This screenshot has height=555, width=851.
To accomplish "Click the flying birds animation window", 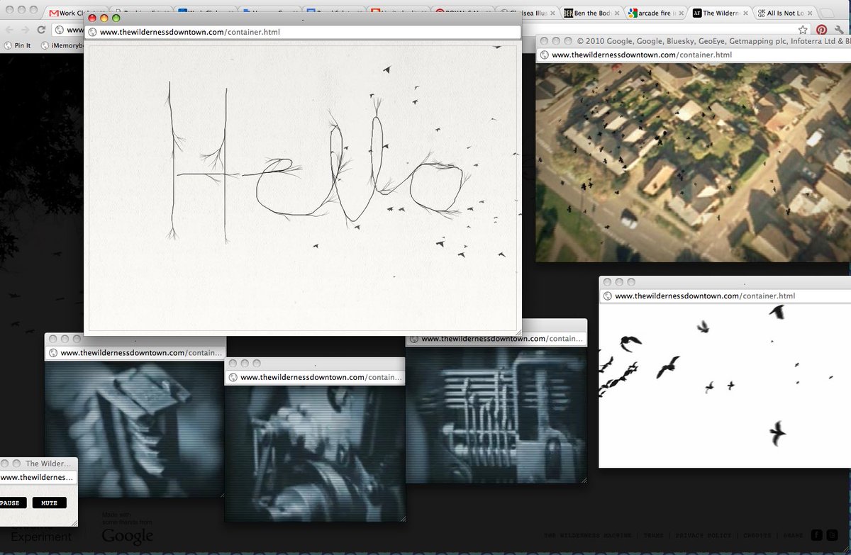I will [724, 386].
